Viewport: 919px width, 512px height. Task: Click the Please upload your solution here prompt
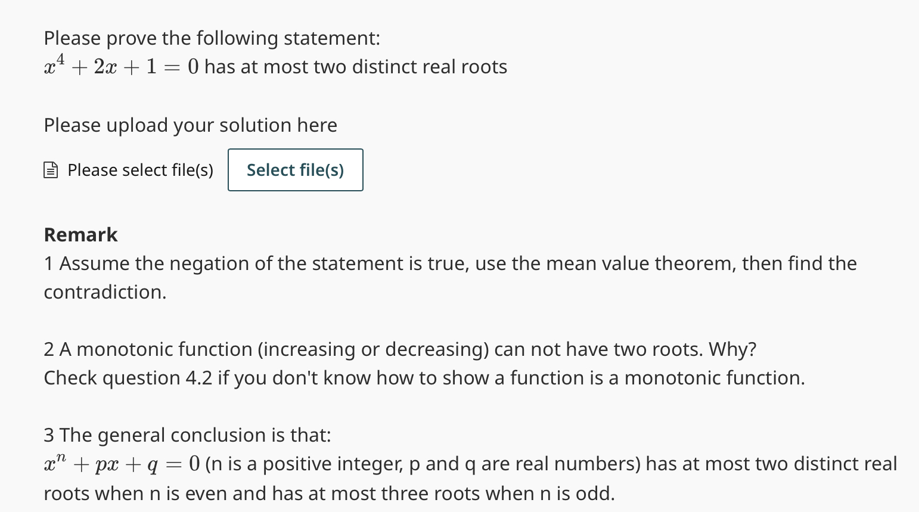coord(190,125)
